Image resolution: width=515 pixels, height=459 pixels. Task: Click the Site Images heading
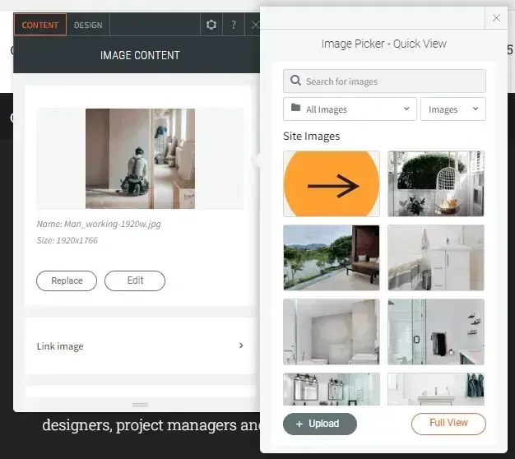(311, 136)
